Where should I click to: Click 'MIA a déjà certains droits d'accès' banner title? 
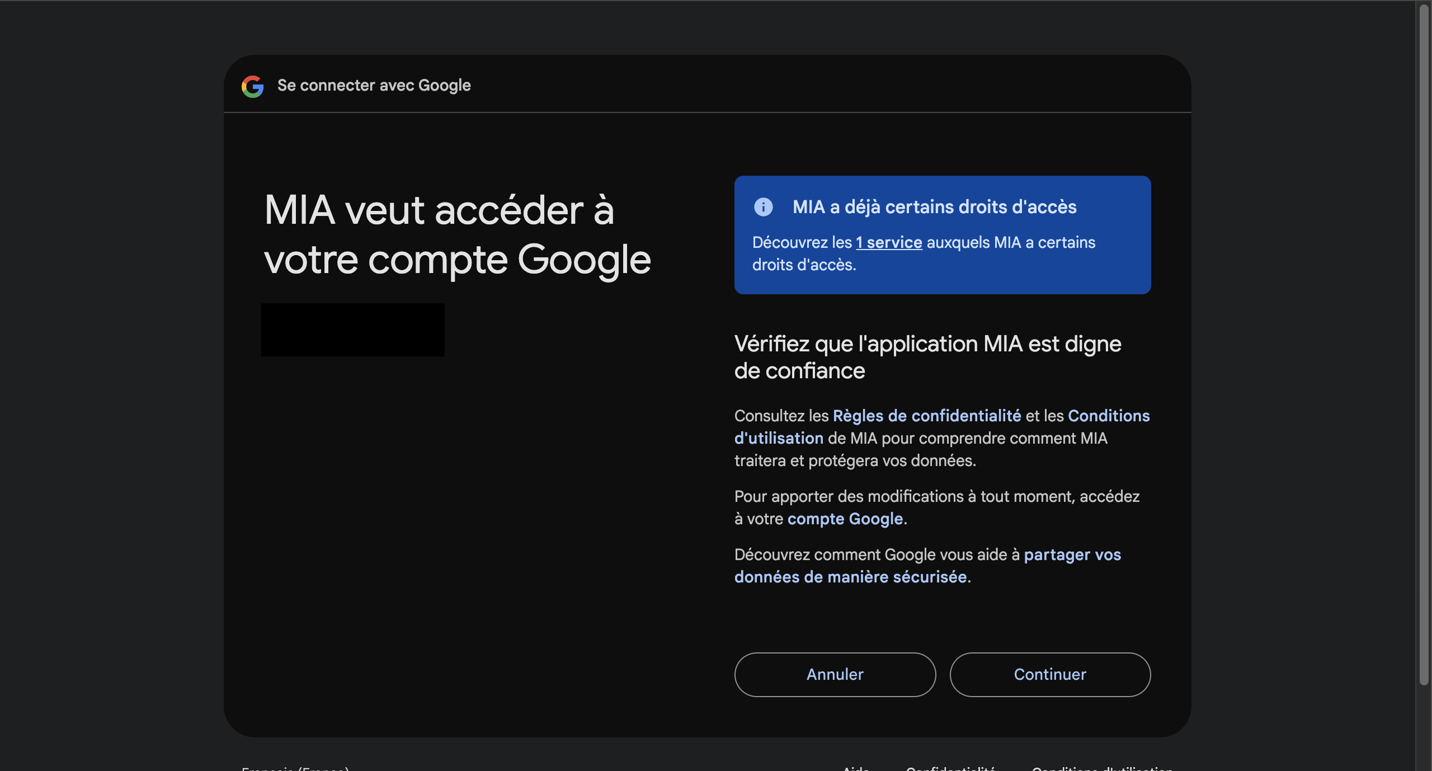(x=934, y=207)
